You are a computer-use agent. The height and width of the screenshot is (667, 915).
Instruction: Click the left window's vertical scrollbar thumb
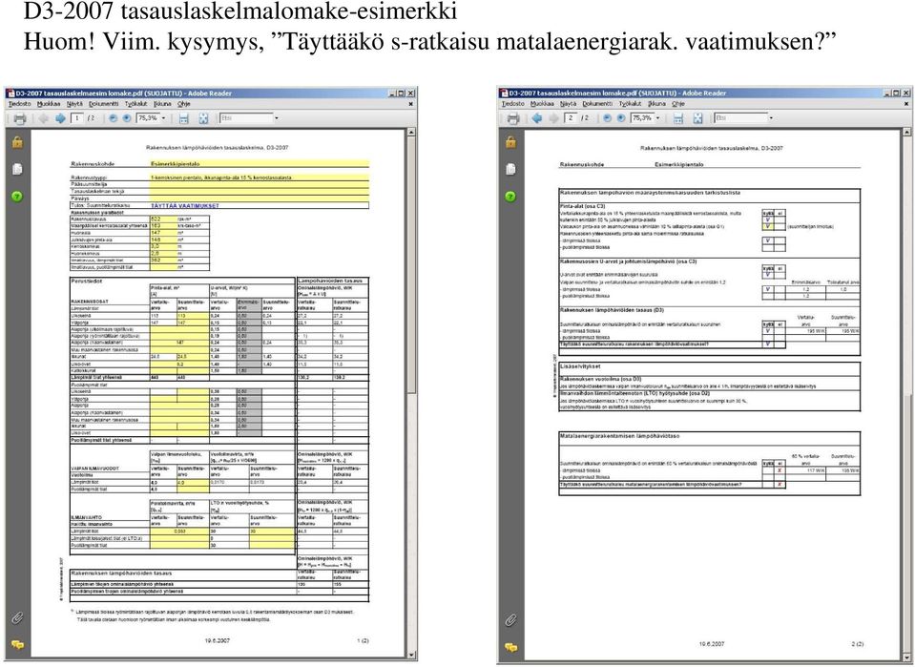pos(411,265)
